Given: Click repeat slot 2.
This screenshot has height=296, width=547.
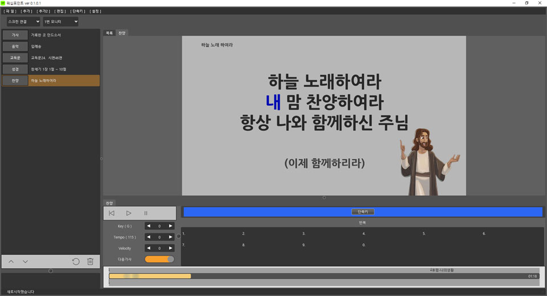Looking at the screenshot, I should (243, 233).
